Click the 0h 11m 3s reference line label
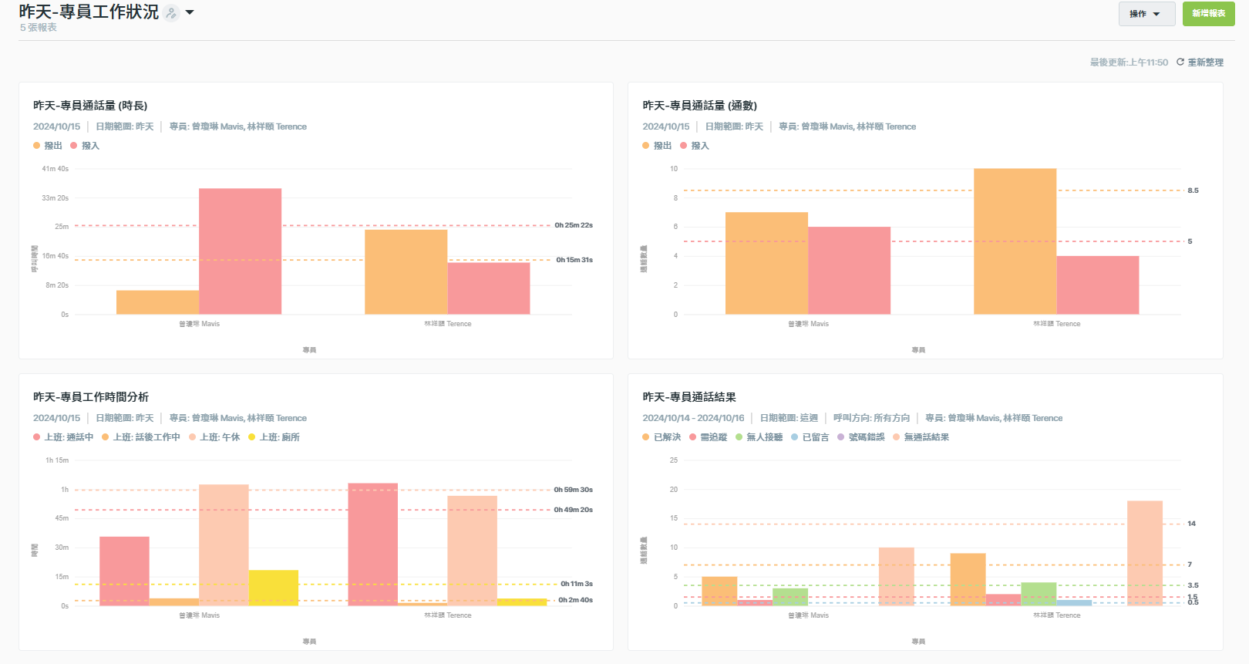Viewport: 1249px width, 664px height. (x=577, y=584)
